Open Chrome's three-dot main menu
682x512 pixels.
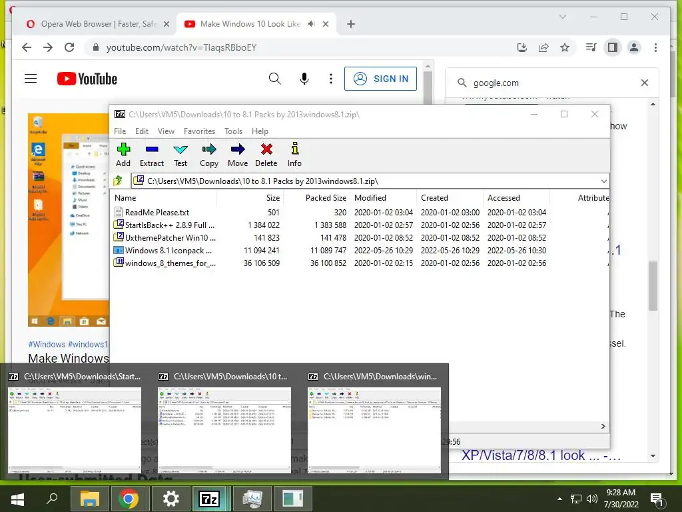655,47
